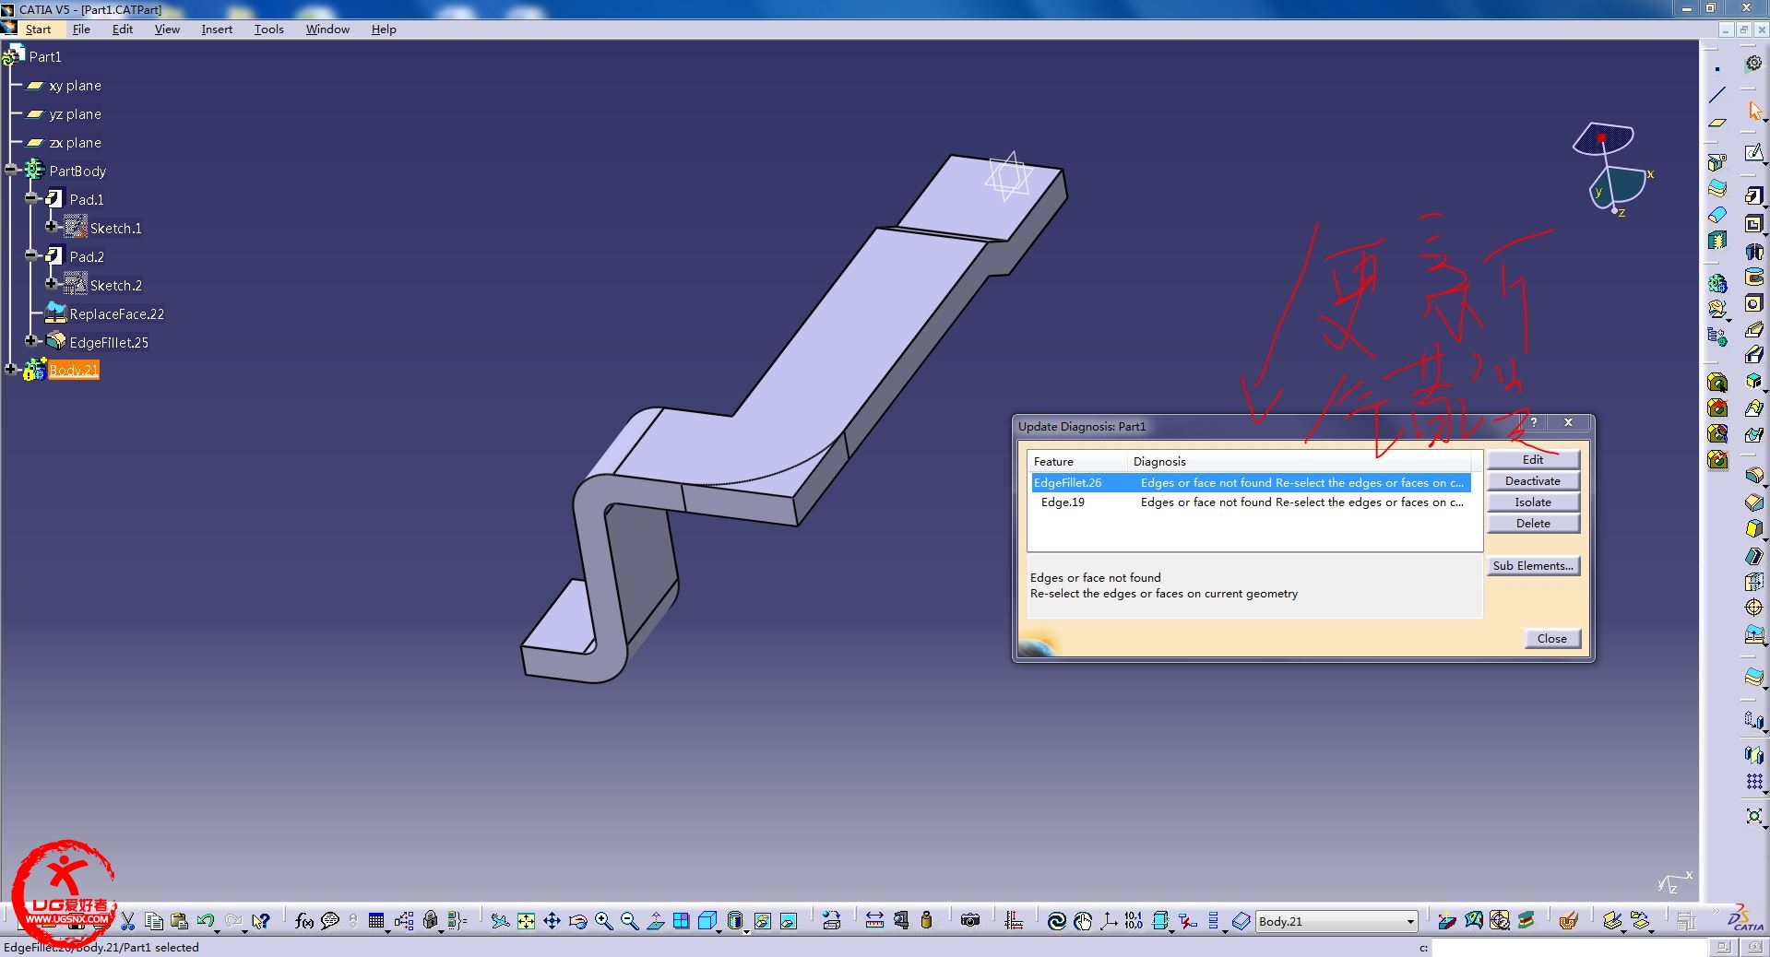The image size is (1770, 957).
Task: Select the Pan view tool
Action: pyautogui.click(x=552, y=921)
